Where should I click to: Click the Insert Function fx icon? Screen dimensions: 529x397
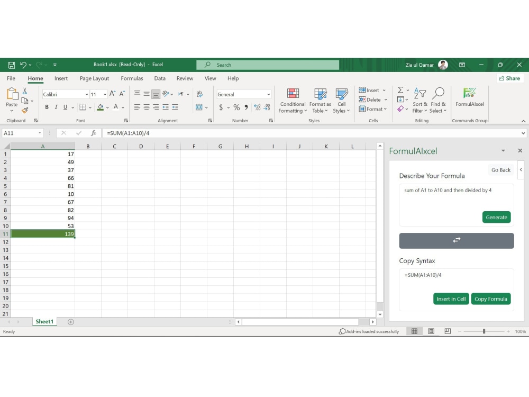[94, 133]
